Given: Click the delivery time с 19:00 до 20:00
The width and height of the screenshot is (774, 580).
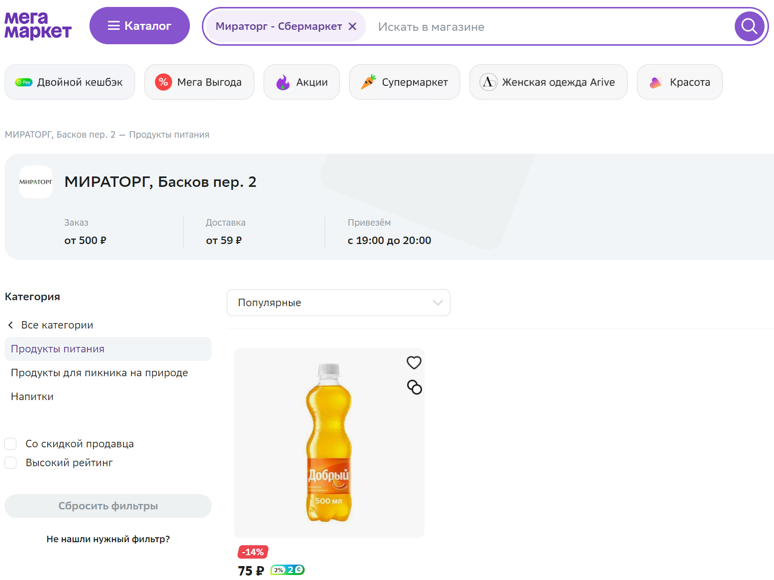Looking at the screenshot, I should [x=389, y=241].
